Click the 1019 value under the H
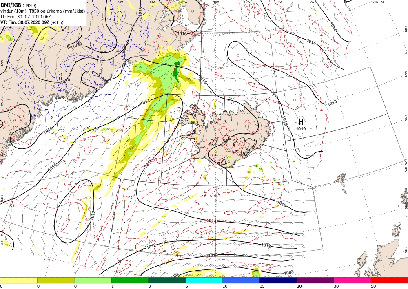Viewport: 408px width, 289px height. [x=301, y=129]
